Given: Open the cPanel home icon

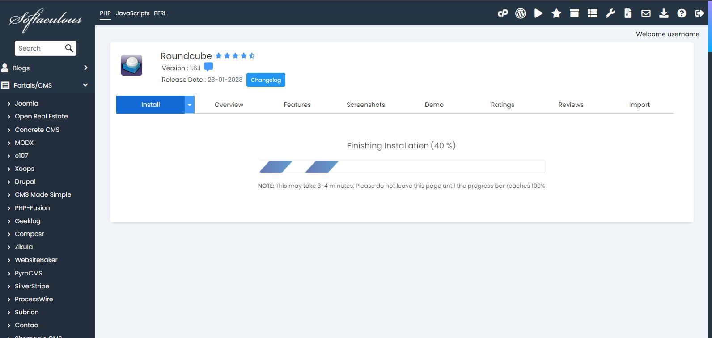Looking at the screenshot, I should pyautogui.click(x=503, y=13).
